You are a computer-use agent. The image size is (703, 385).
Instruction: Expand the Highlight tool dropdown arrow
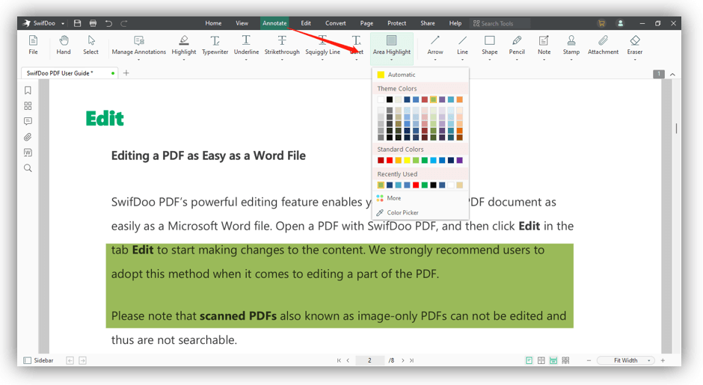[x=184, y=60]
